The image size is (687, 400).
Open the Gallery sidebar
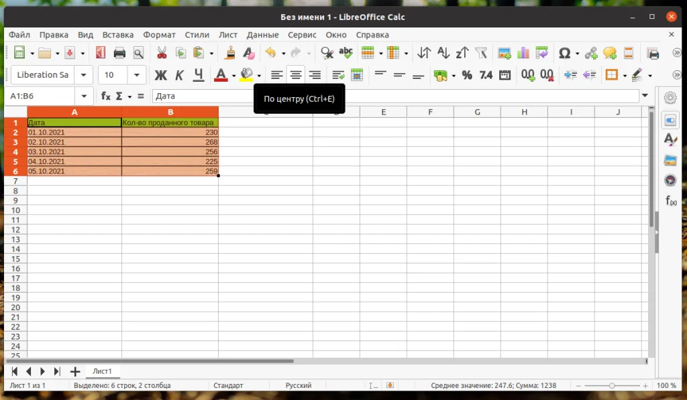click(x=670, y=161)
